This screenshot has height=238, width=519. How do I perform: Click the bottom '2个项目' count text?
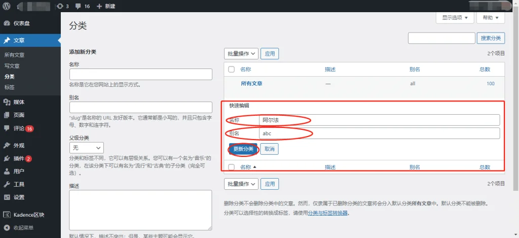496,184
